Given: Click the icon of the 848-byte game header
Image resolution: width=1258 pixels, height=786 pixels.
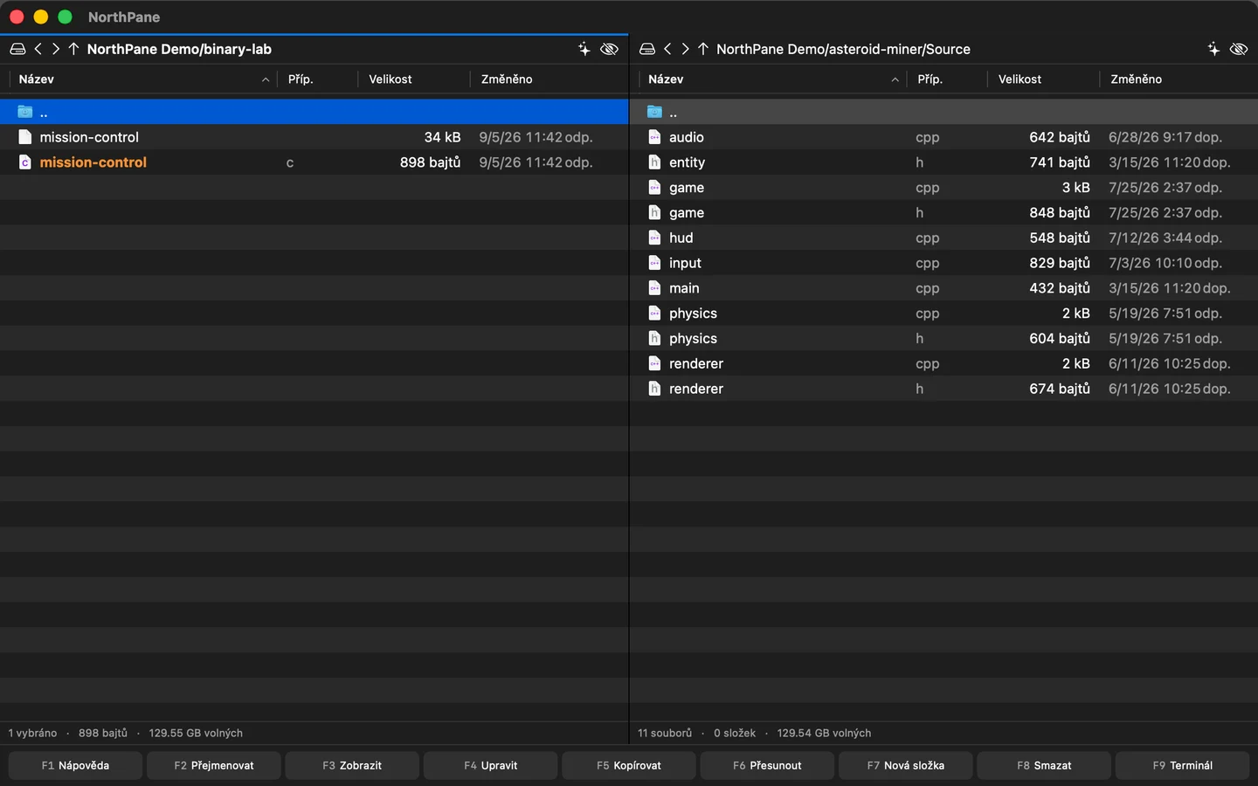Looking at the screenshot, I should (x=654, y=213).
